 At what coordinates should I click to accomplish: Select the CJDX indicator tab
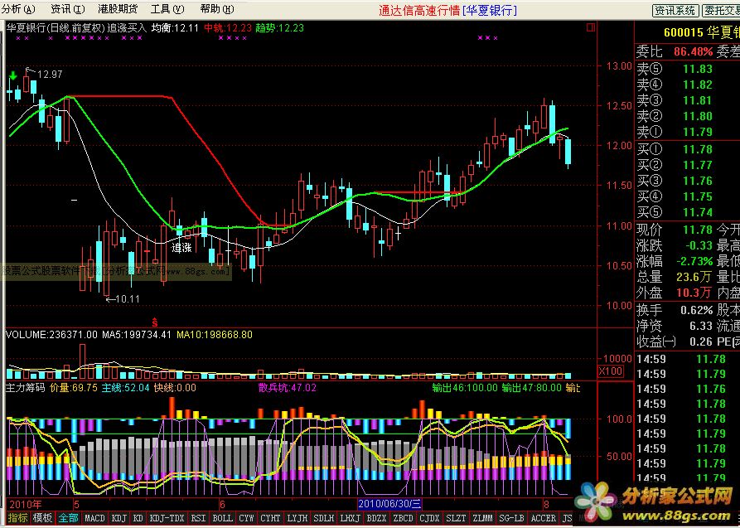coord(429,518)
